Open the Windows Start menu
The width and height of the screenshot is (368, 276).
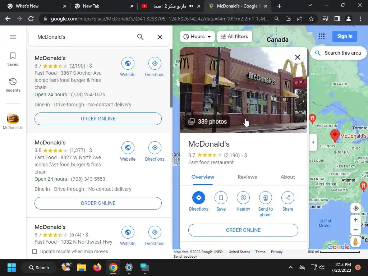click(x=11, y=267)
